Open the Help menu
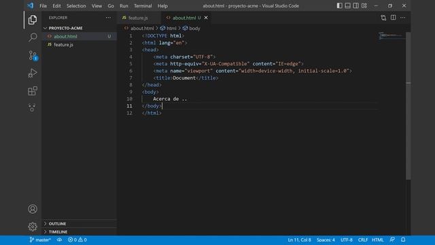The height and width of the screenshot is (245, 435). [162, 5]
